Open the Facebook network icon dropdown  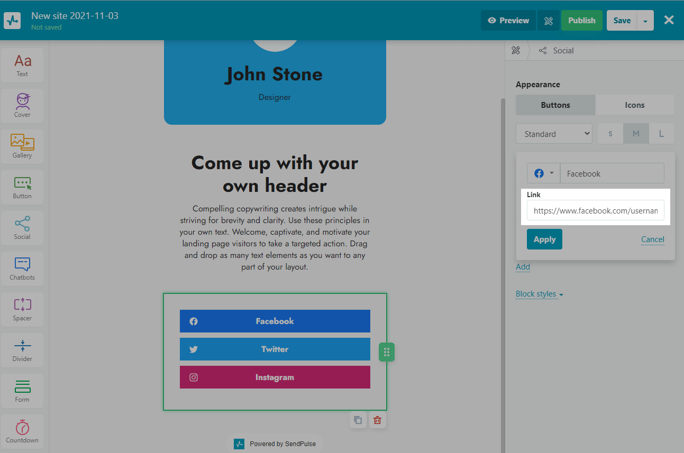tap(543, 173)
